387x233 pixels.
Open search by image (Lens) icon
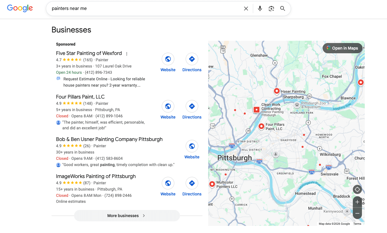point(271,9)
